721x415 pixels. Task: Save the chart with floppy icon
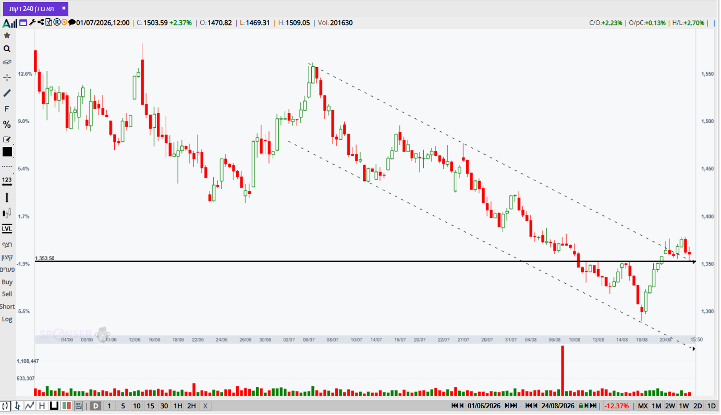coord(79,406)
